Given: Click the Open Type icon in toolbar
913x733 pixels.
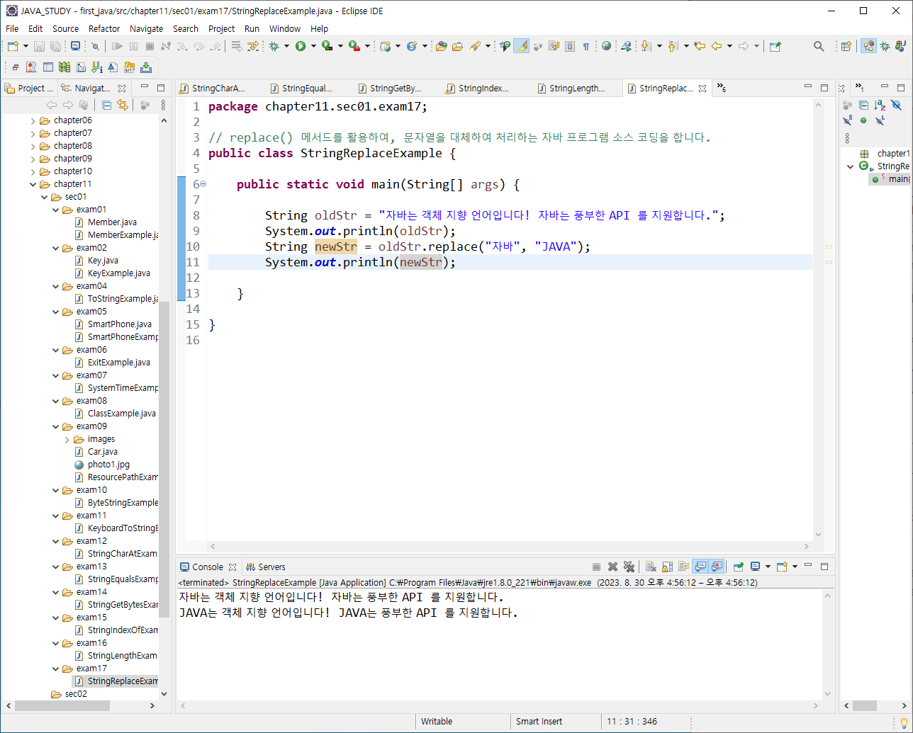Looking at the screenshot, I should (x=442, y=46).
